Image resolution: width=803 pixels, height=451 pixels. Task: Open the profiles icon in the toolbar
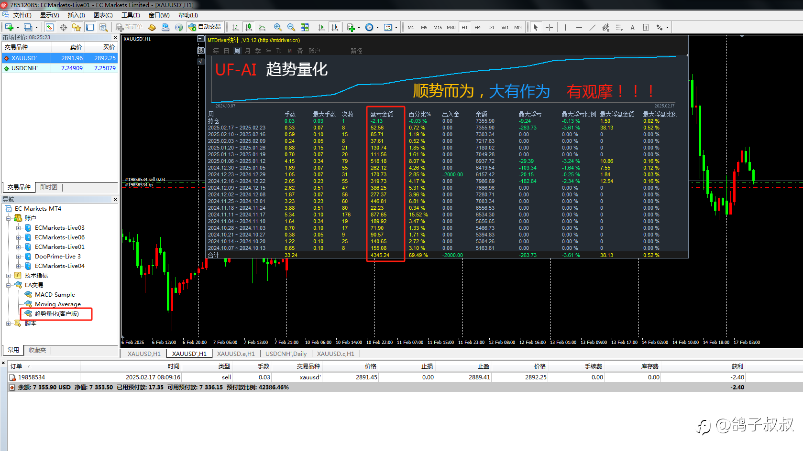click(28, 27)
